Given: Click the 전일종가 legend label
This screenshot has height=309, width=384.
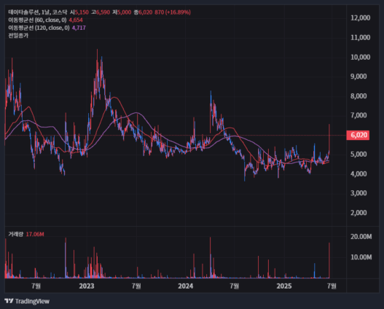Looking at the screenshot, I should click(18, 36).
